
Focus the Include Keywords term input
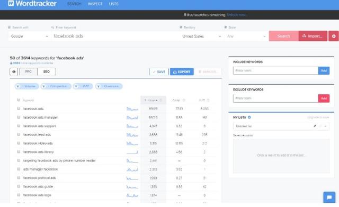[x=275, y=70]
